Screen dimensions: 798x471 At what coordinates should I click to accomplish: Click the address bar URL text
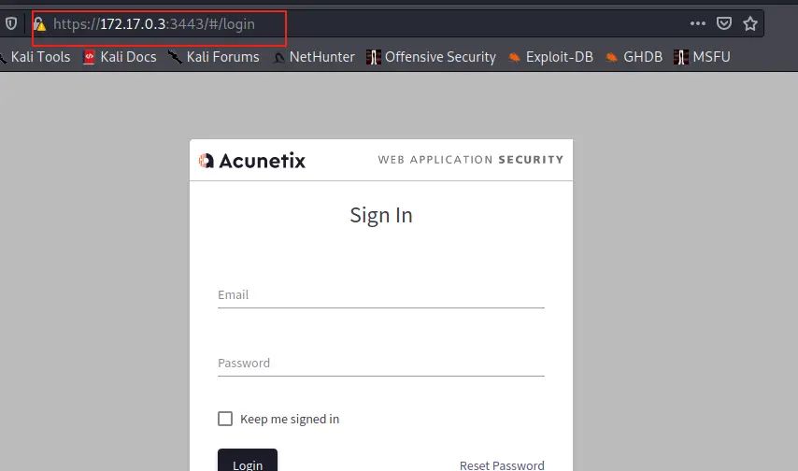pyautogui.click(x=153, y=24)
